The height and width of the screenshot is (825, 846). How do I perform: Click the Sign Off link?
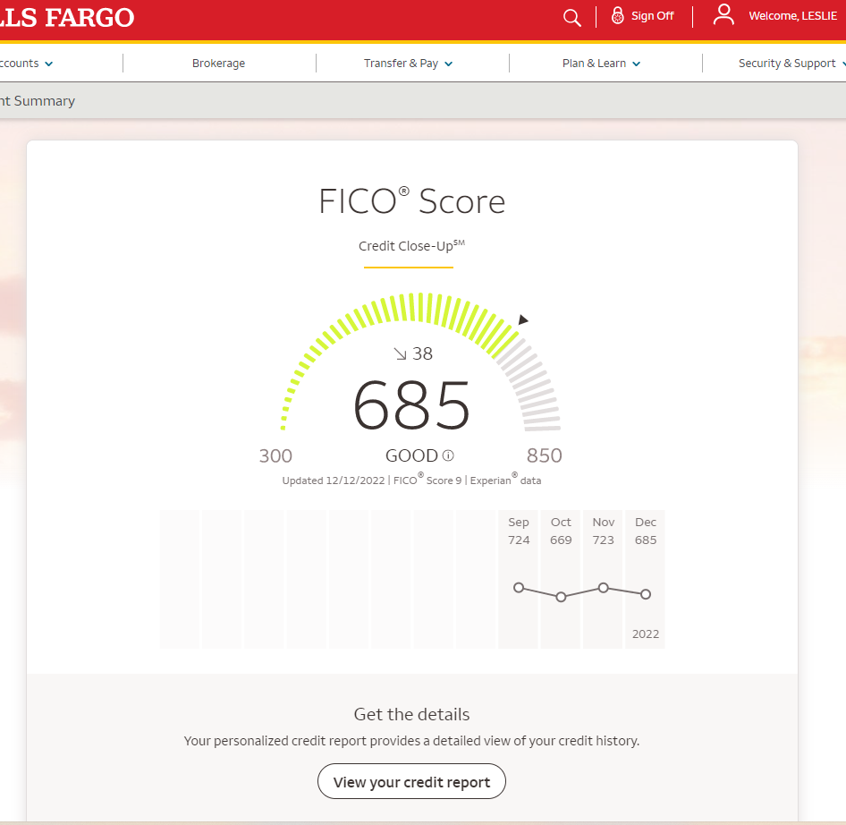(652, 16)
